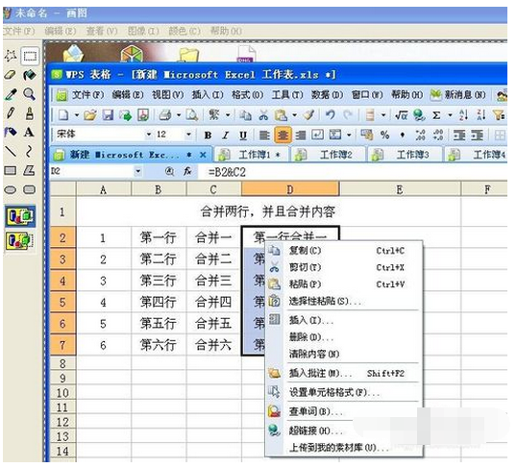The width and height of the screenshot is (517, 468).
Task: Click the Print icon in WPS toolbar
Action: 165,115
